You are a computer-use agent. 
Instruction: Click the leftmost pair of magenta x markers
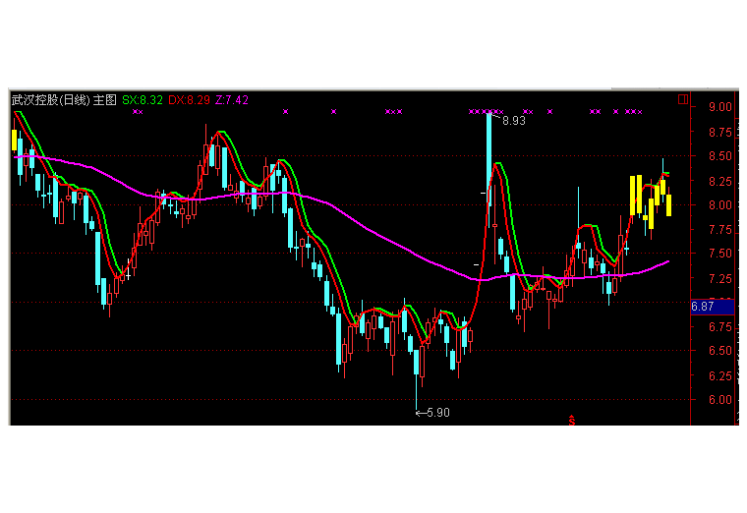click(138, 112)
